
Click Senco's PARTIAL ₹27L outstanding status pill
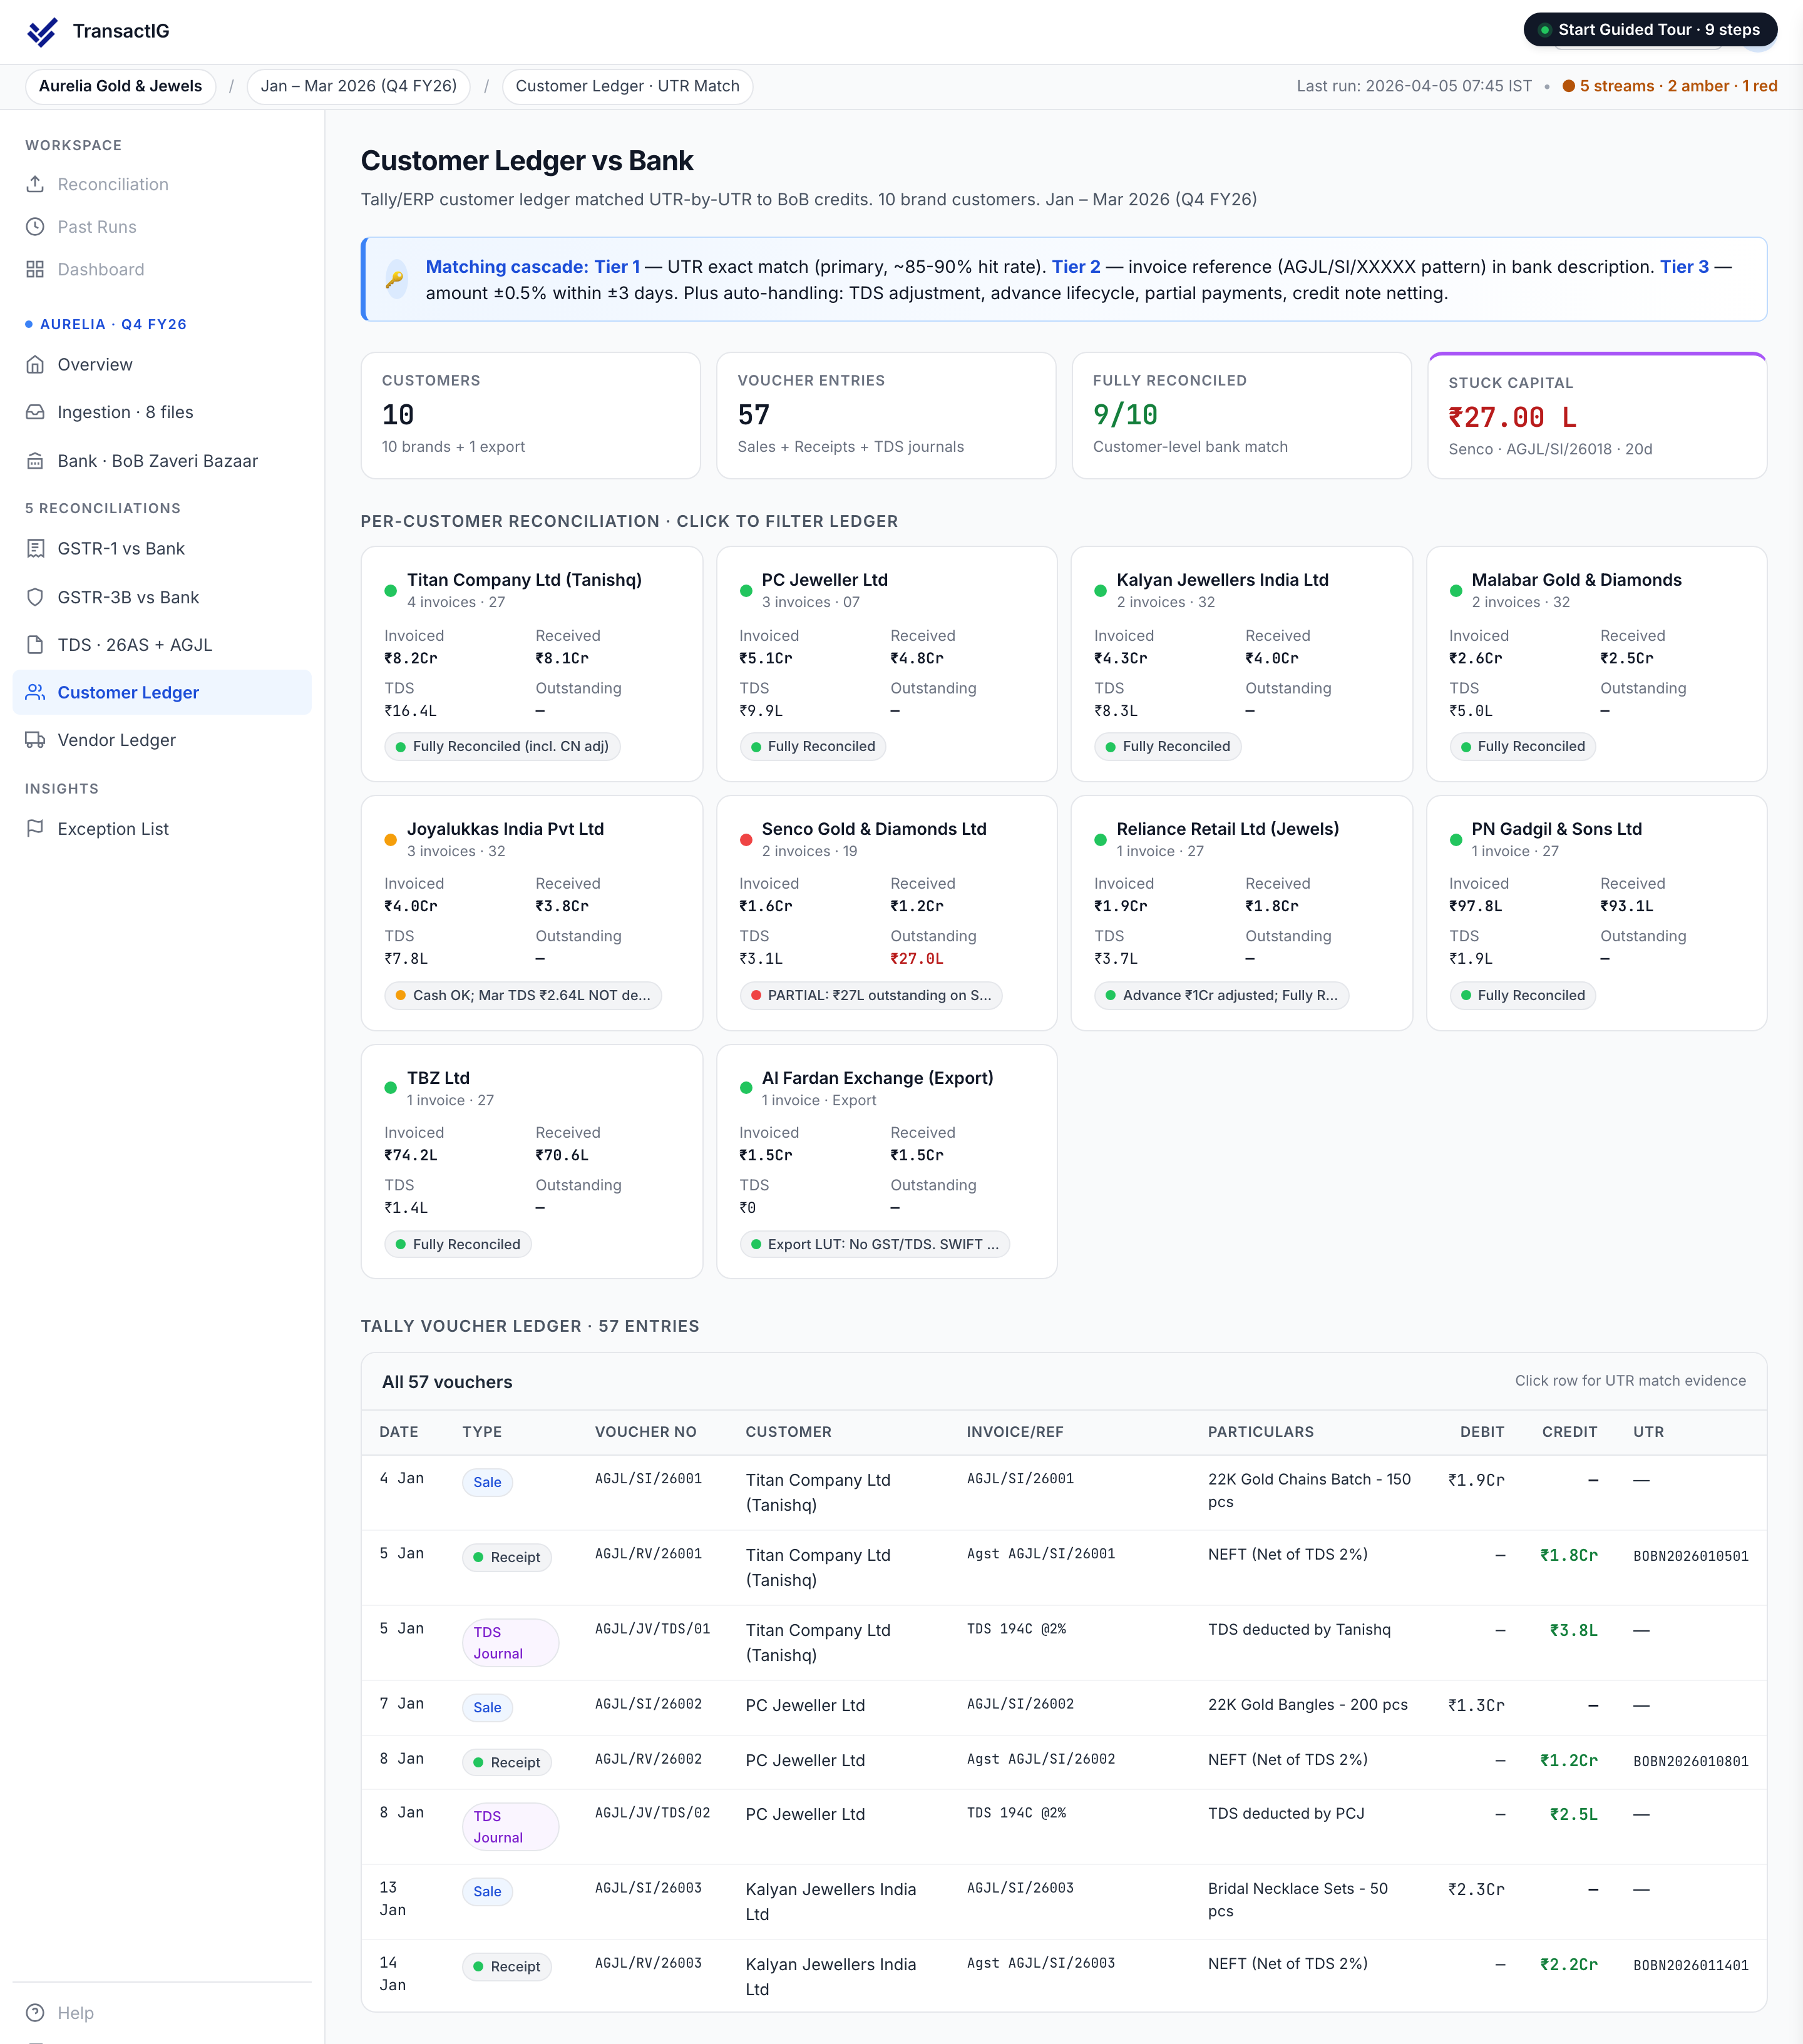(x=870, y=995)
